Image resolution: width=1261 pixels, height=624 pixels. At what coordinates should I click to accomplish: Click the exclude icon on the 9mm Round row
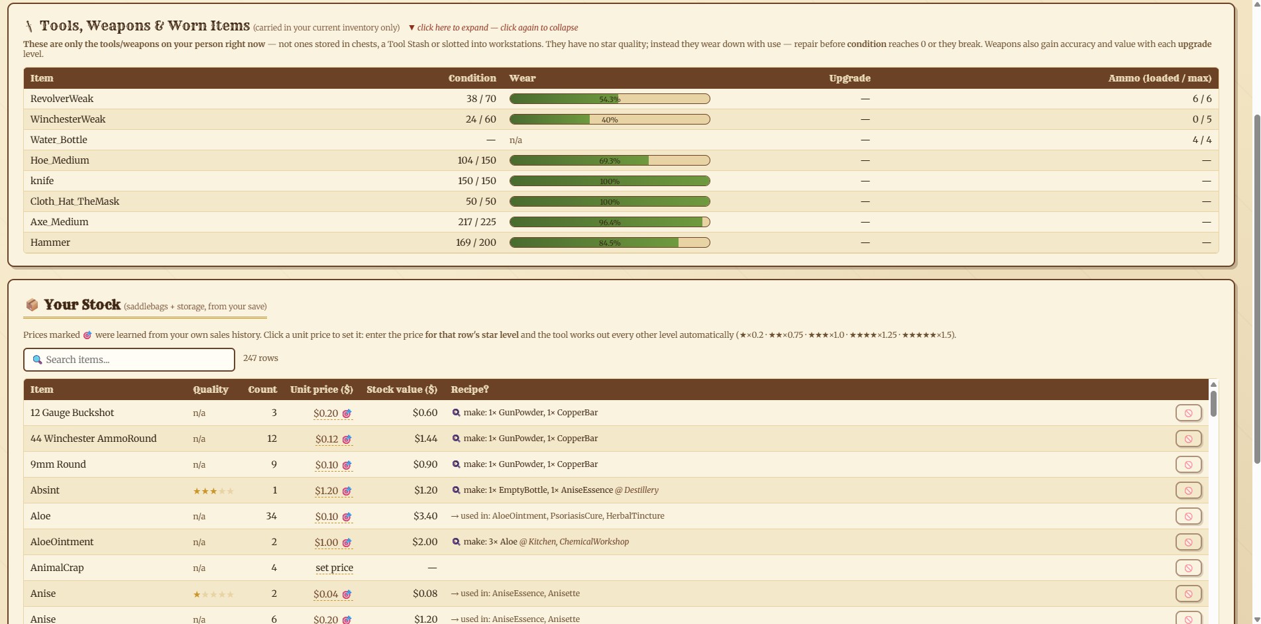pyautogui.click(x=1188, y=464)
